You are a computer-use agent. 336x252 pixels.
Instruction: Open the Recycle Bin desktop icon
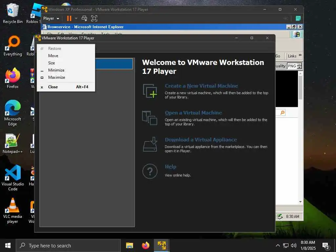(13, 13)
